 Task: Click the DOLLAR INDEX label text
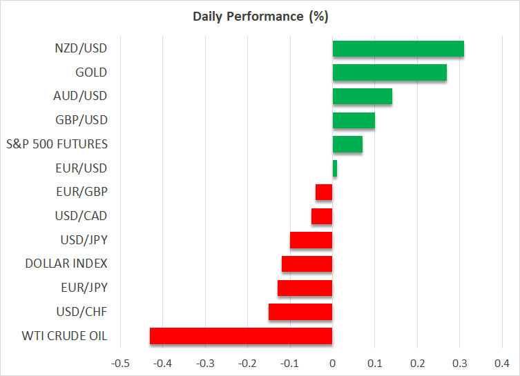tap(66, 264)
